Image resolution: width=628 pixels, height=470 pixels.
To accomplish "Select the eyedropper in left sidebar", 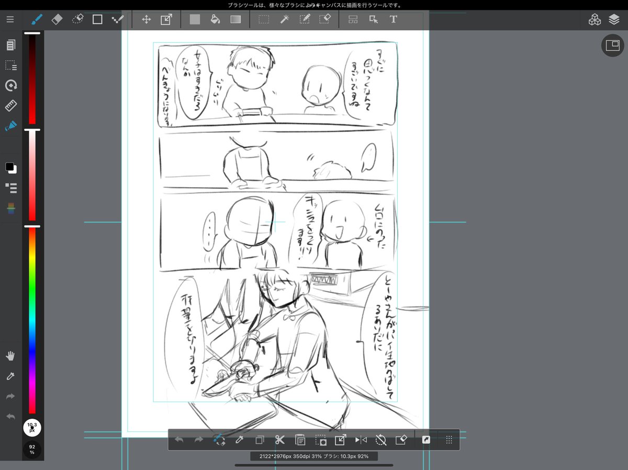I will 10,376.
